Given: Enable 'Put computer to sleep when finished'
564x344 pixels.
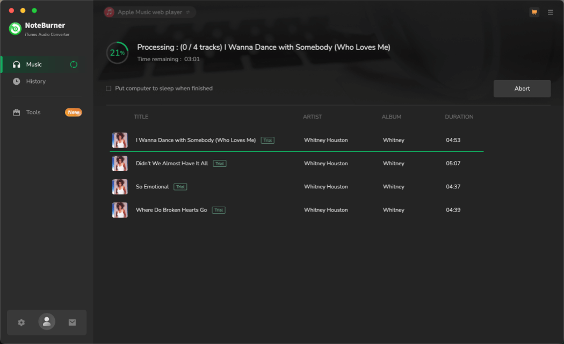Looking at the screenshot, I should (x=109, y=88).
